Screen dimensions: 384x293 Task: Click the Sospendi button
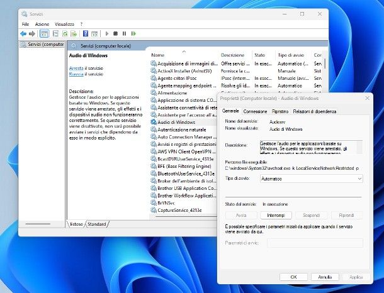311,215
